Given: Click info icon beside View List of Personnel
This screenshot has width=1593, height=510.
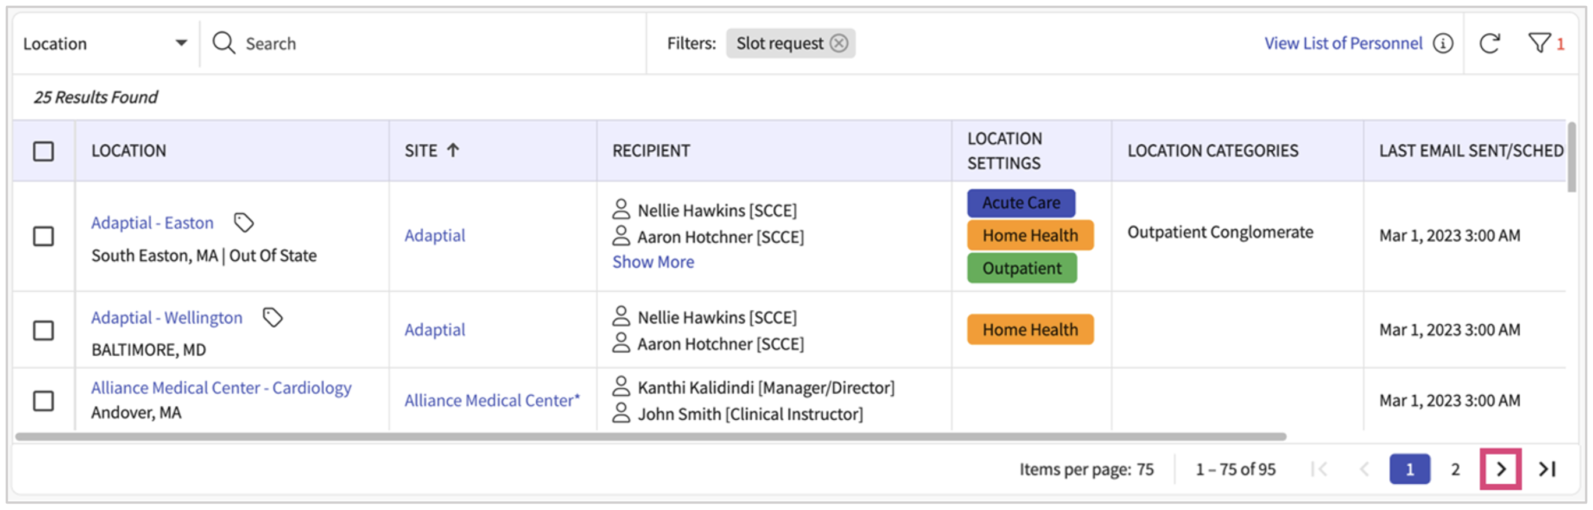Looking at the screenshot, I should coord(1443,43).
